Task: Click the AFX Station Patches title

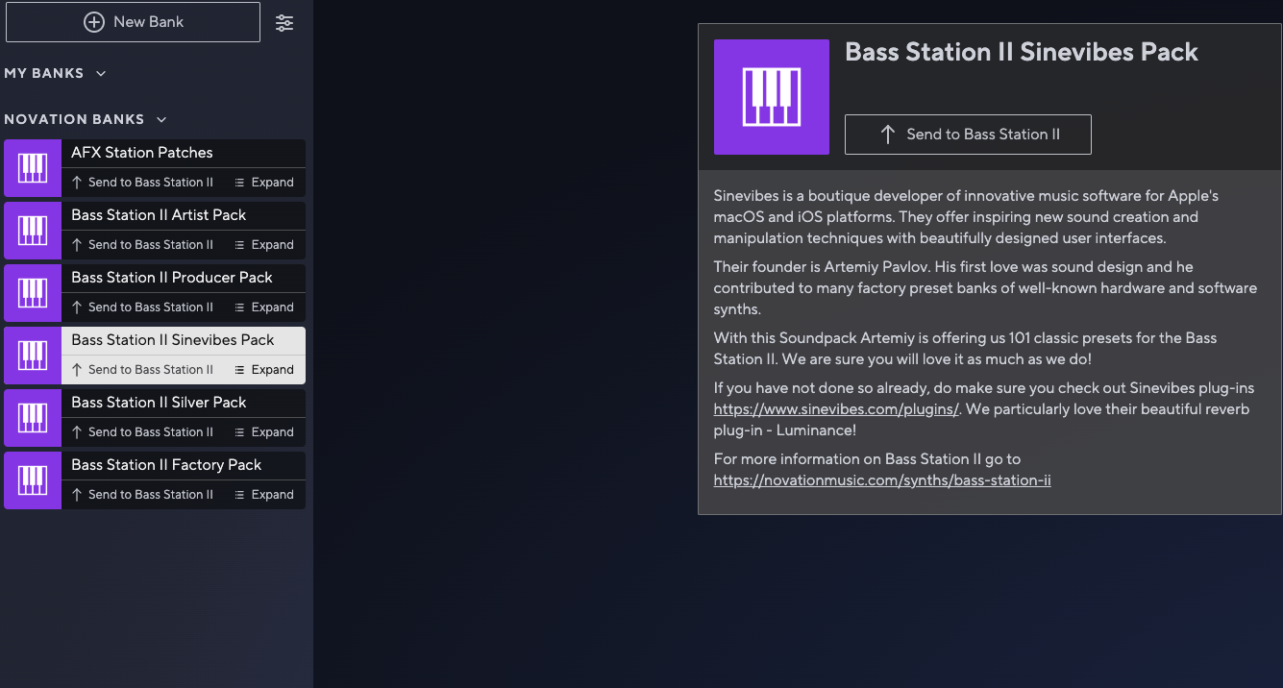Action: [x=142, y=153]
